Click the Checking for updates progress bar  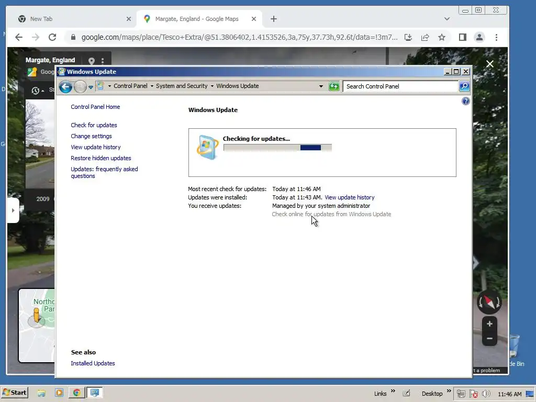click(277, 148)
